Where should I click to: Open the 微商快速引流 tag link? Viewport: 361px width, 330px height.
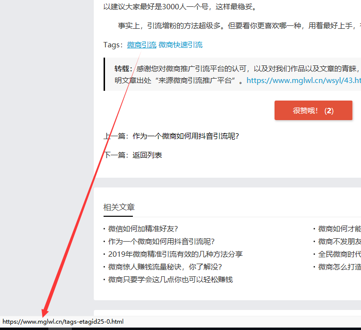coord(180,45)
